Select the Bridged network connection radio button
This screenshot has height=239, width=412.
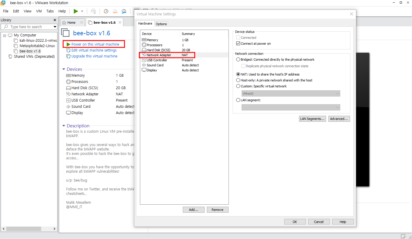pos(238,60)
